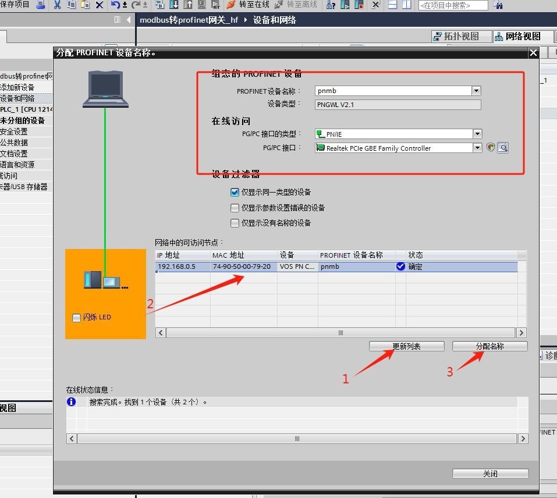Click the Update list (更新列表) button
Image resolution: width=557 pixels, height=498 pixels.
click(x=406, y=346)
